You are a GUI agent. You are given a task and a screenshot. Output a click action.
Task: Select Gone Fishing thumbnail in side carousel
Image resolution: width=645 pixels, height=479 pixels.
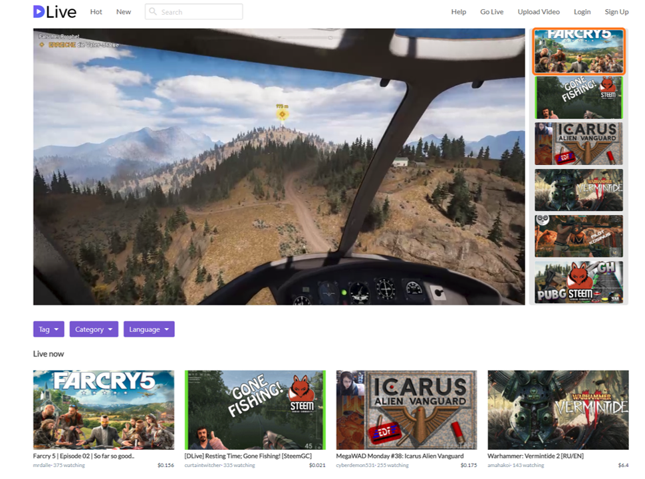tap(579, 98)
